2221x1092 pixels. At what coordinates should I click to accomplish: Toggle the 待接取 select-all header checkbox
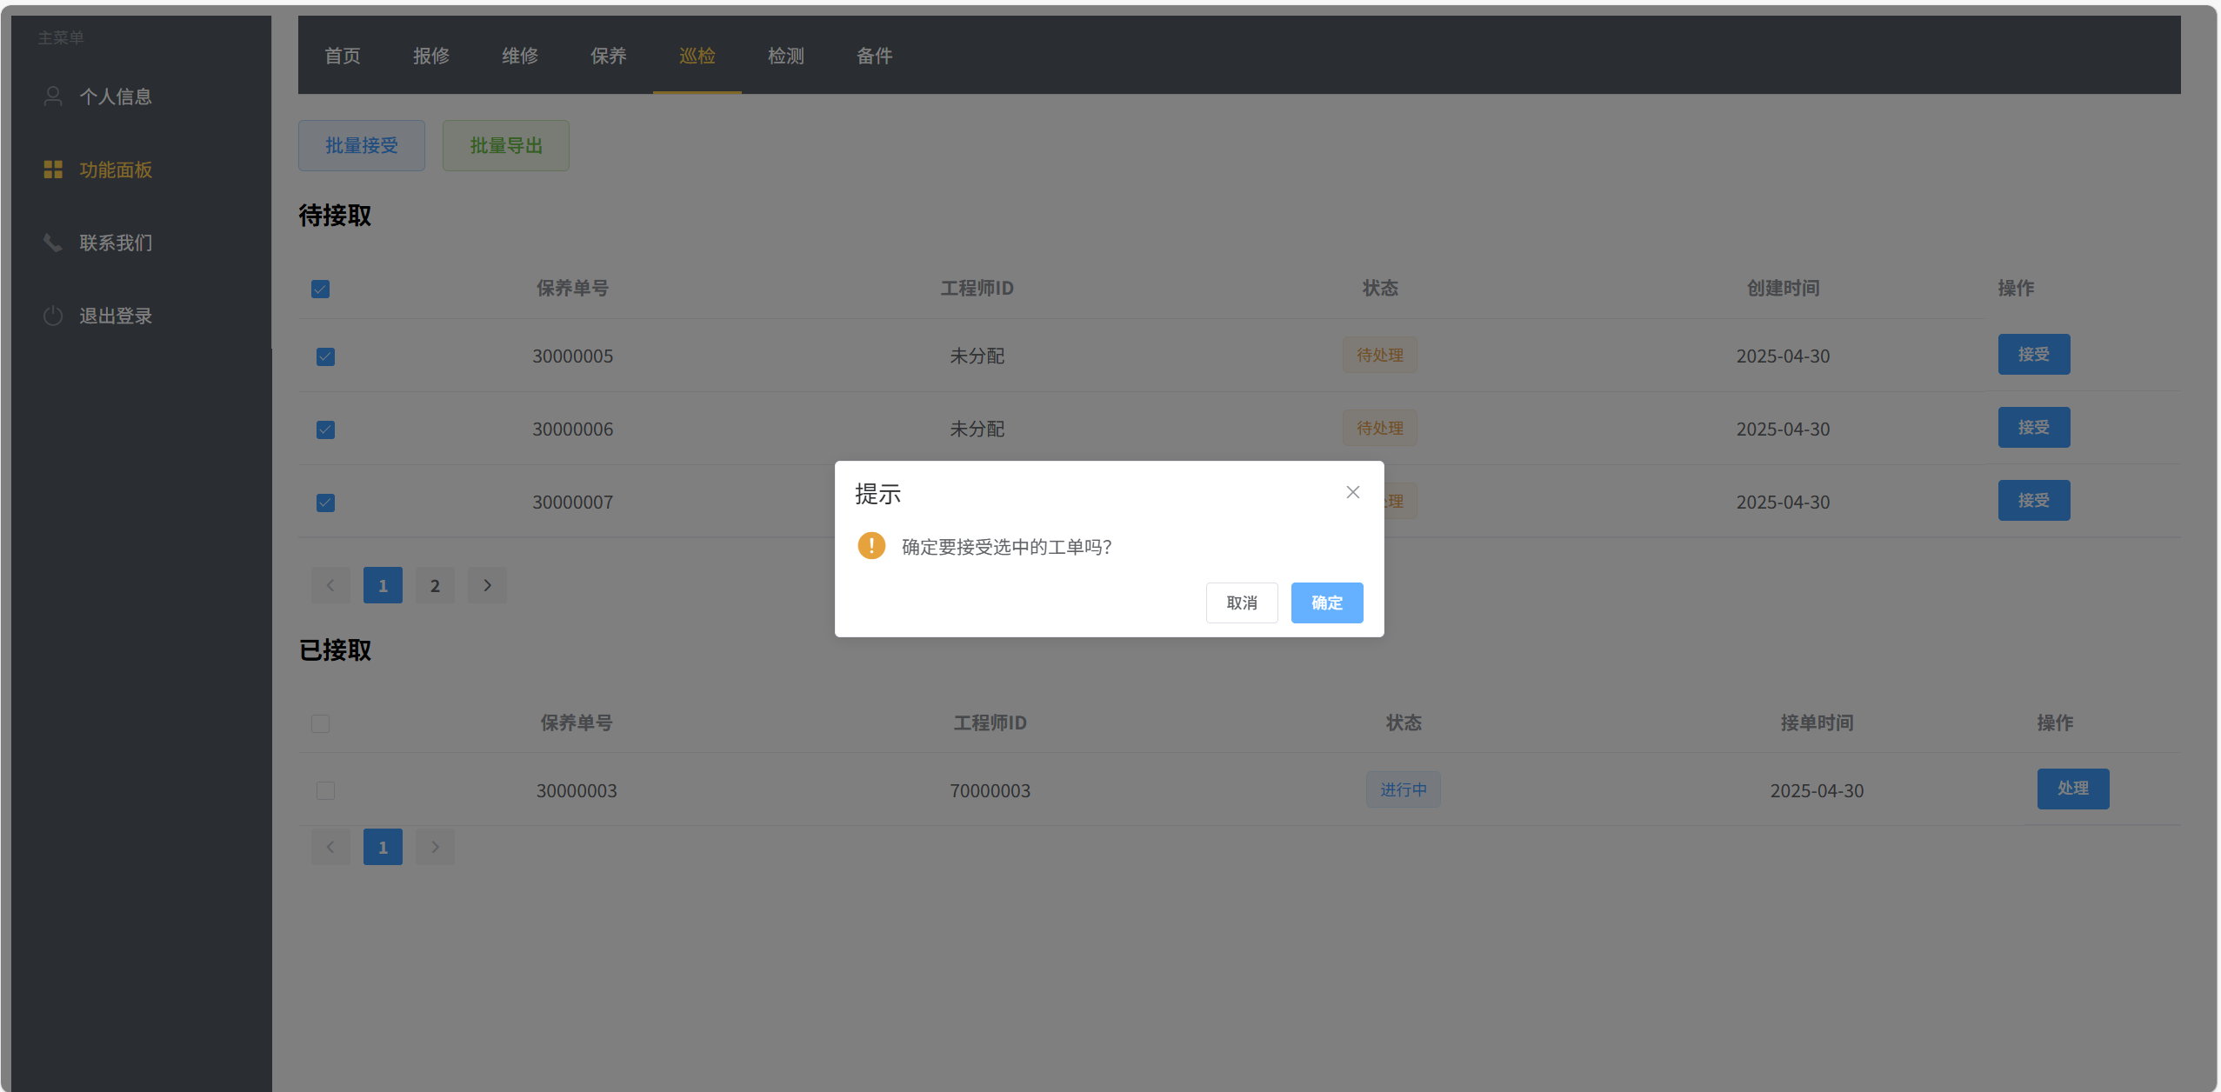click(x=320, y=289)
